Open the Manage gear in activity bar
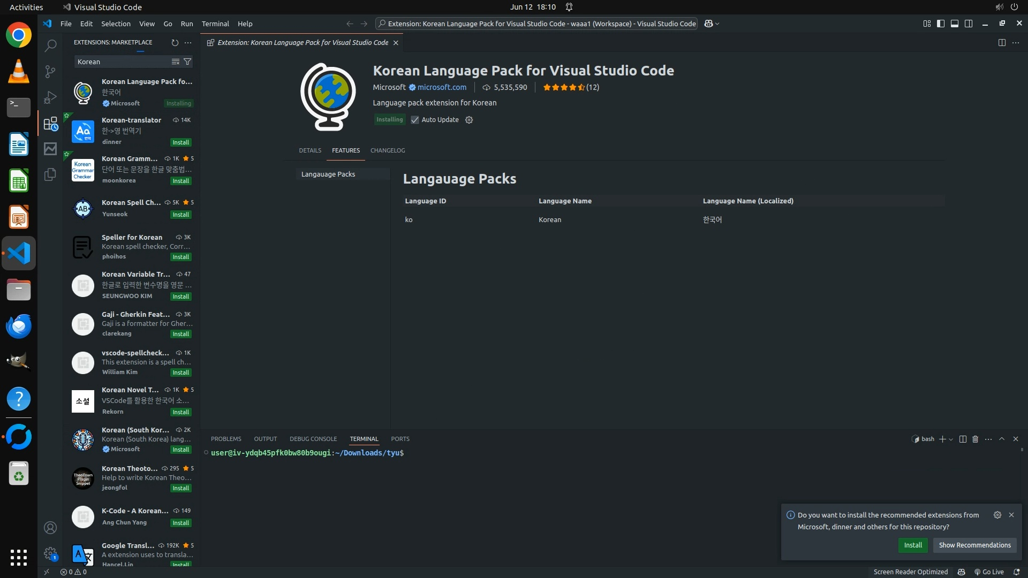1028x578 pixels. [50, 553]
